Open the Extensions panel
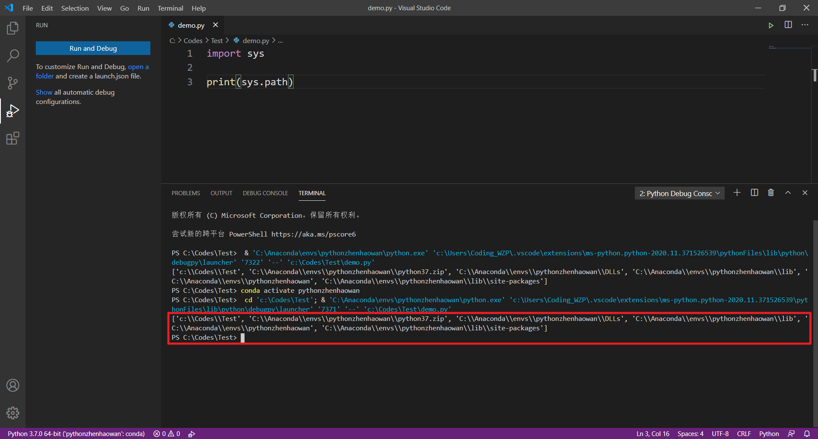Screen dimensions: 818x439 12,138
